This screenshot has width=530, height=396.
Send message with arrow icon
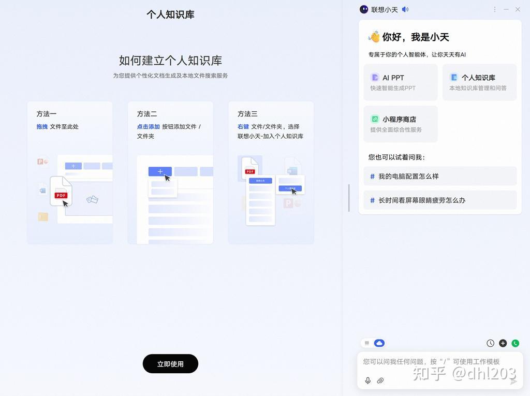click(513, 381)
